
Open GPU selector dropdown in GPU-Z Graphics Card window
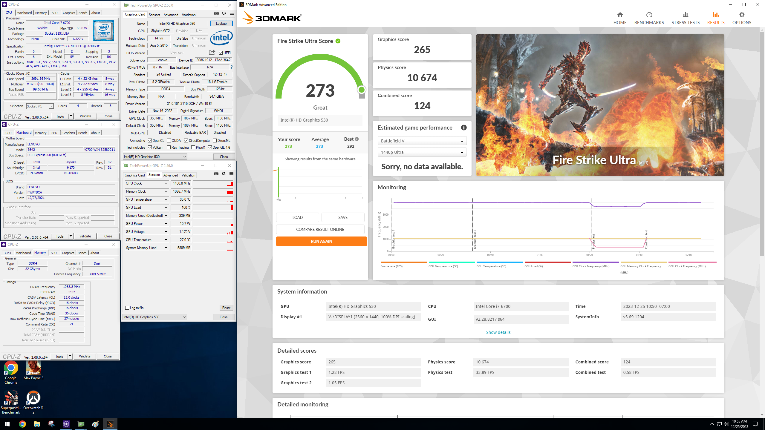pos(155,157)
